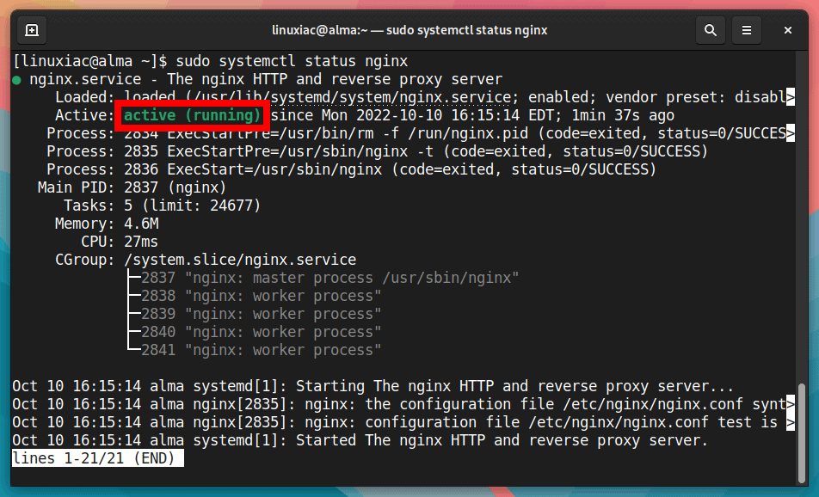Select the command 'sudo systemctl status nginx'
This screenshot has width=819, height=497.
[x=292, y=62]
